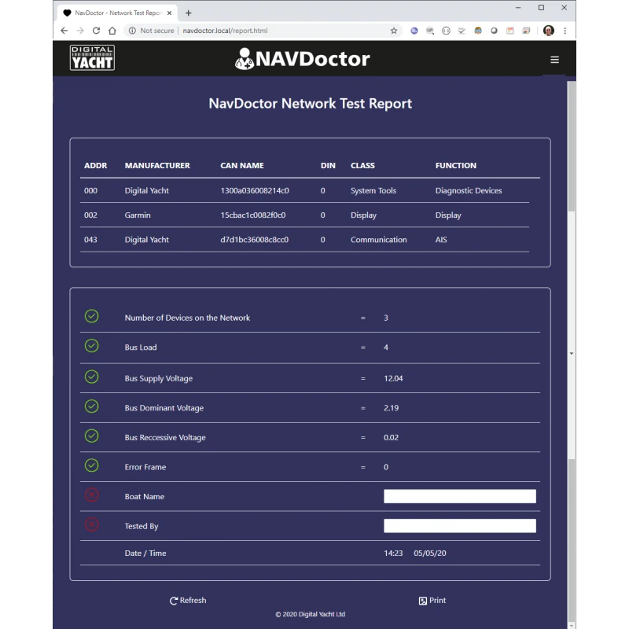Click the NAVDoctor logo icon
This screenshot has height=629, width=629.
(x=245, y=59)
